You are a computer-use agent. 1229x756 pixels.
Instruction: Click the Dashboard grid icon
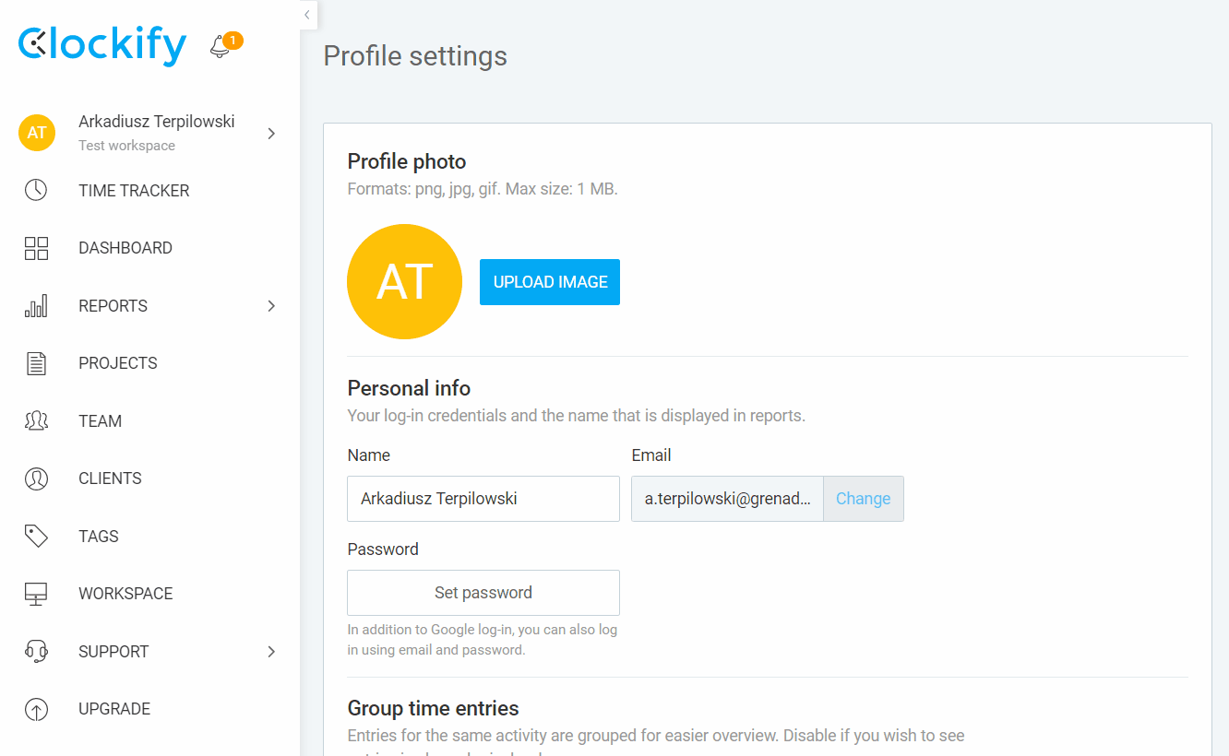point(36,248)
